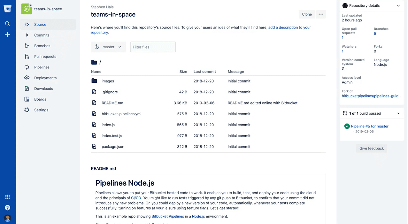The height and width of the screenshot is (224, 408).
Task: Open the Create (+) action in the navigation bar
Action: click(7, 35)
